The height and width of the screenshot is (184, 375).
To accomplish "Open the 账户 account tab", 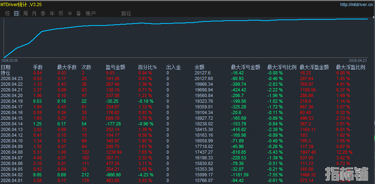I will tap(91, 13).
